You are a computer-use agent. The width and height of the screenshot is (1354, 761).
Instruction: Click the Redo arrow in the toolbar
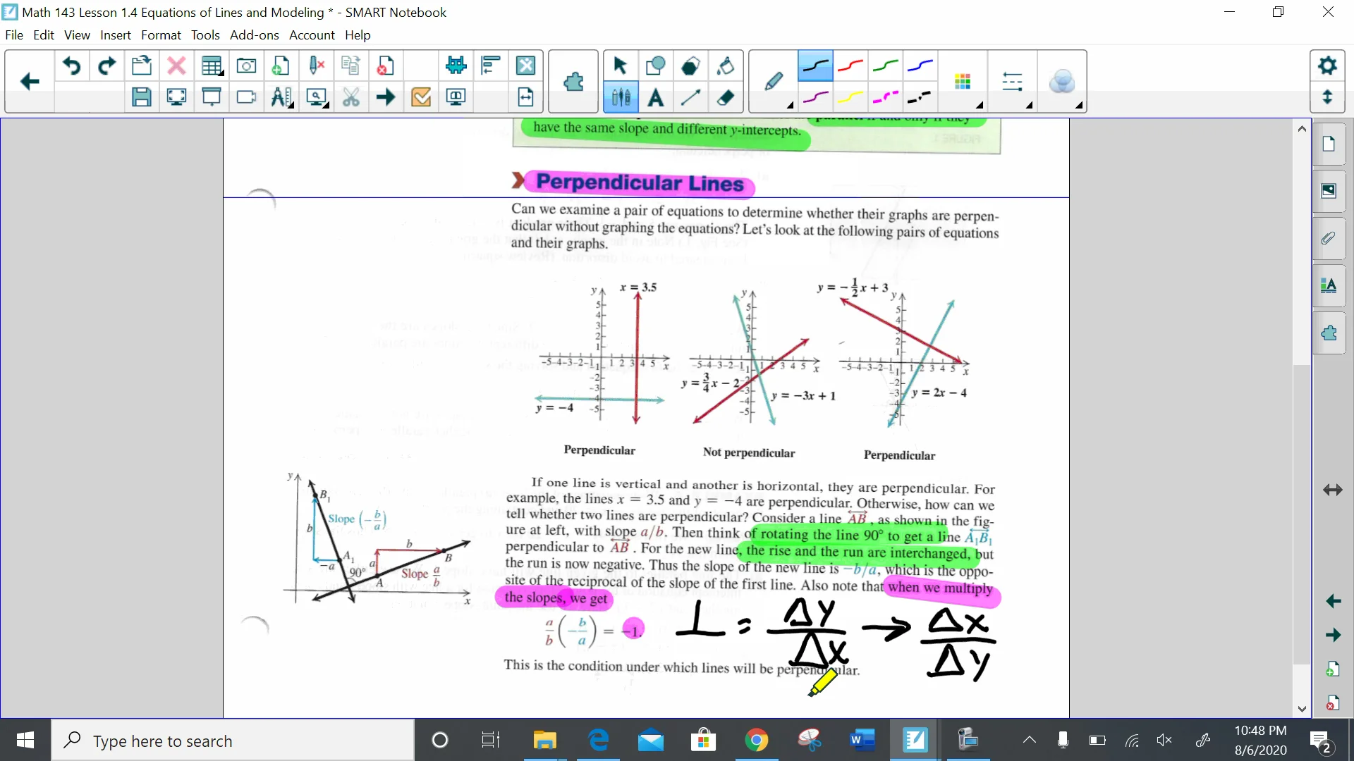click(x=106, y=66)
